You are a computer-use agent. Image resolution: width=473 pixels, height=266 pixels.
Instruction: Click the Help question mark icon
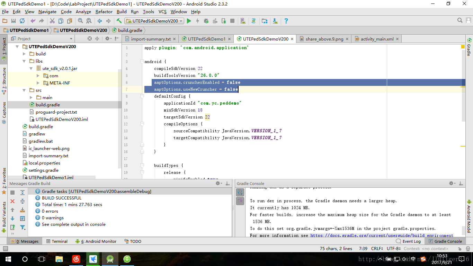286,21
